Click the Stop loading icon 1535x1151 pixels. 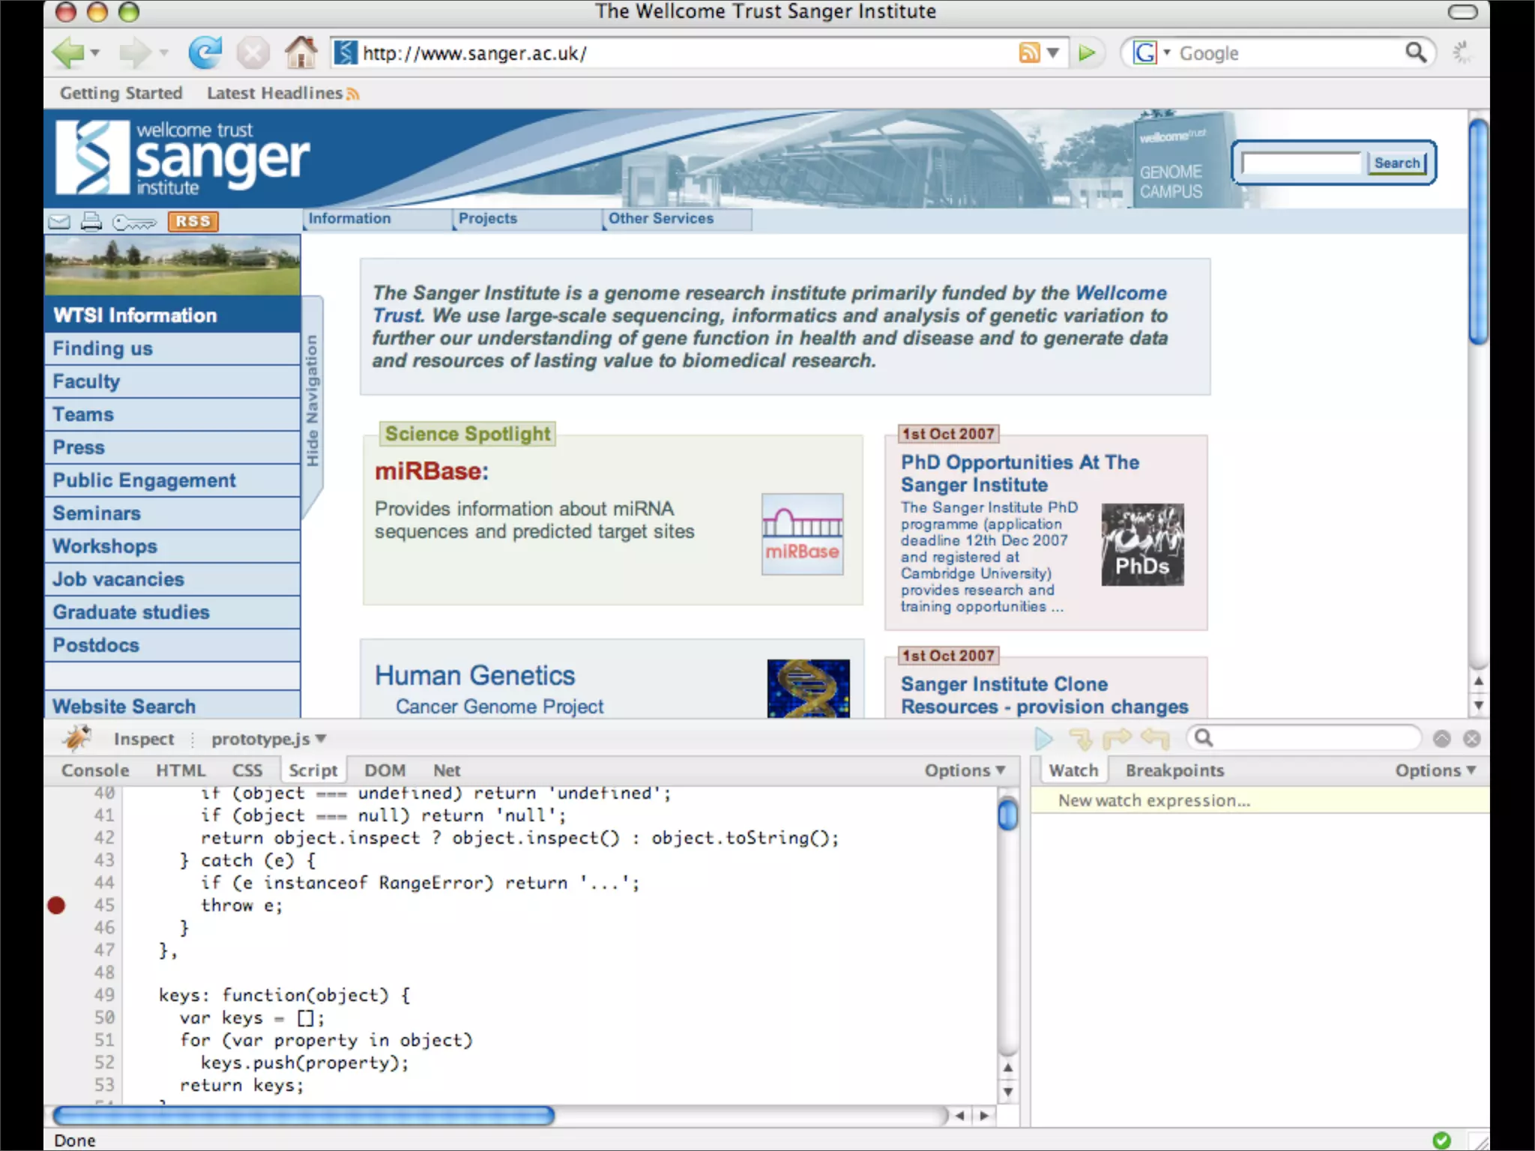click(253, 53)
